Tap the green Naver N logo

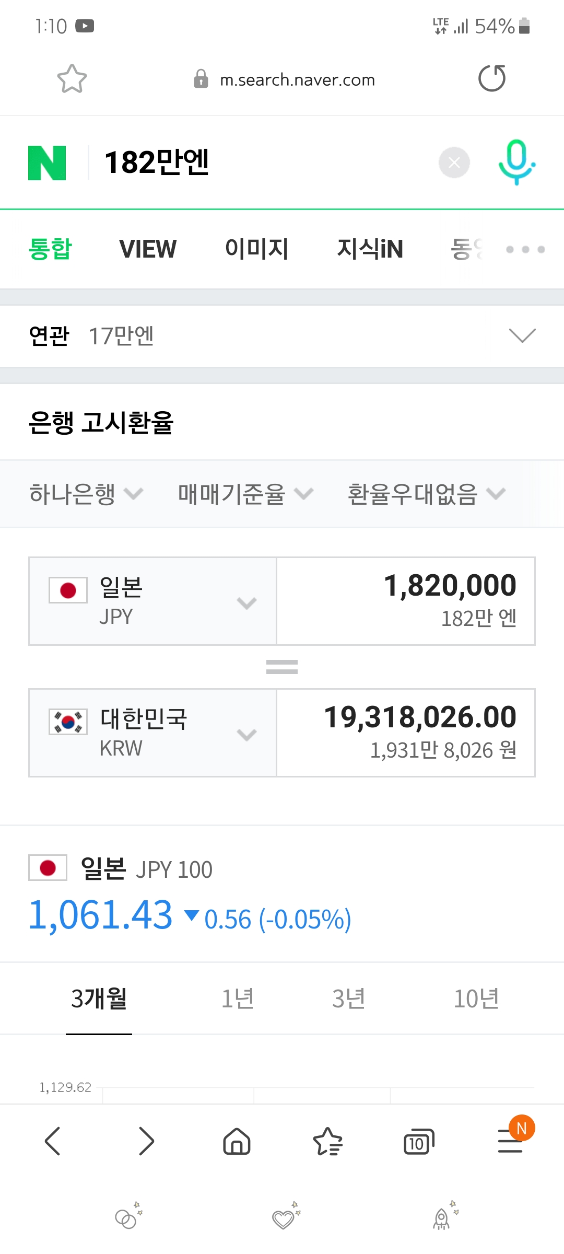coord(47,163)
